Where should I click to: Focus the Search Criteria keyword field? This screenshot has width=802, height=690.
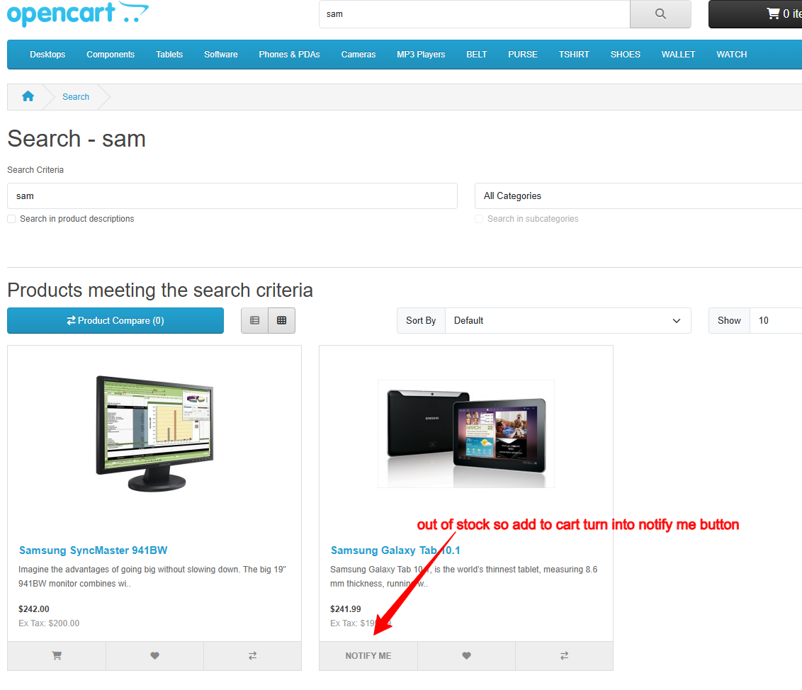(x=232, y=196)
